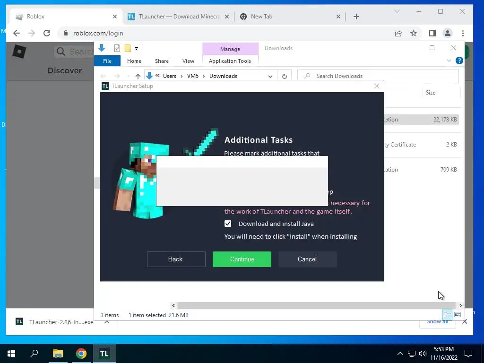Close the Chrome downloads bar
The height and width of the screenshot is (363, 484).
coord(464,321)
